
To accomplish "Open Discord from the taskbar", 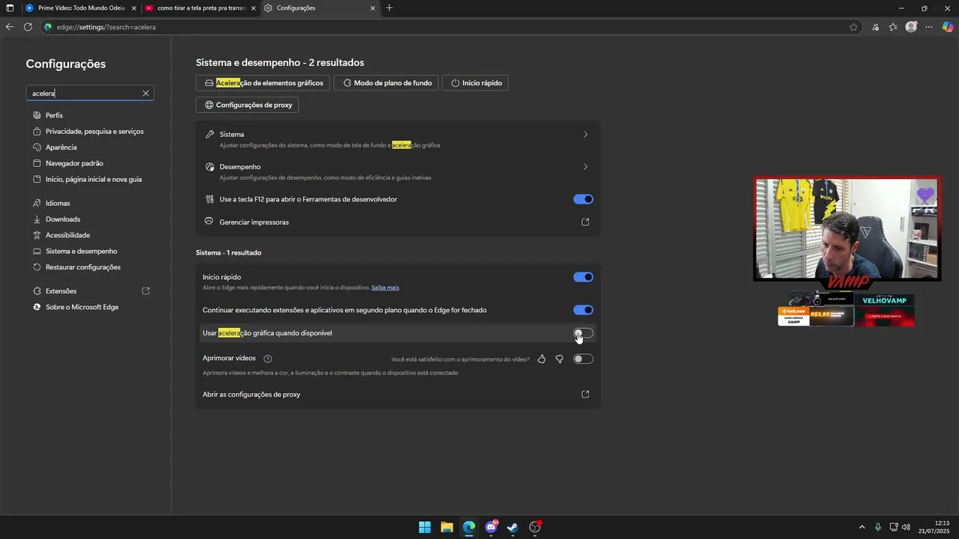I will (x=491, y=527).
